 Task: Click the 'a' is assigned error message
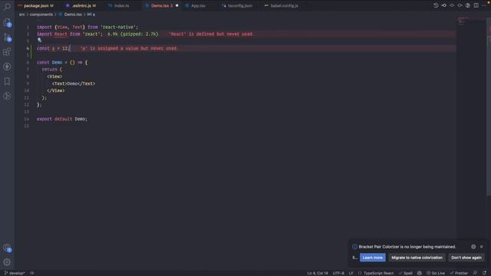[x=129, y=48]
